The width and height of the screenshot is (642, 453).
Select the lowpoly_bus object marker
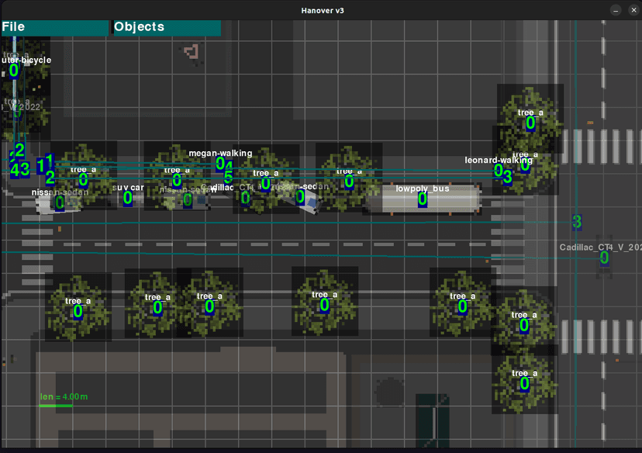click(x=423, y=199)
